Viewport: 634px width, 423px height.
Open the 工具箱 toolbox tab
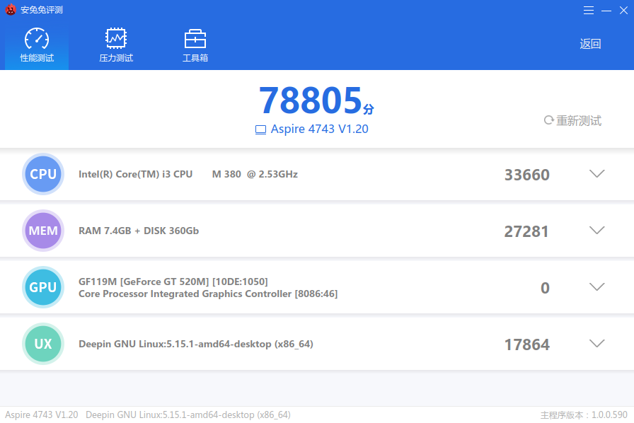[195, 45]
